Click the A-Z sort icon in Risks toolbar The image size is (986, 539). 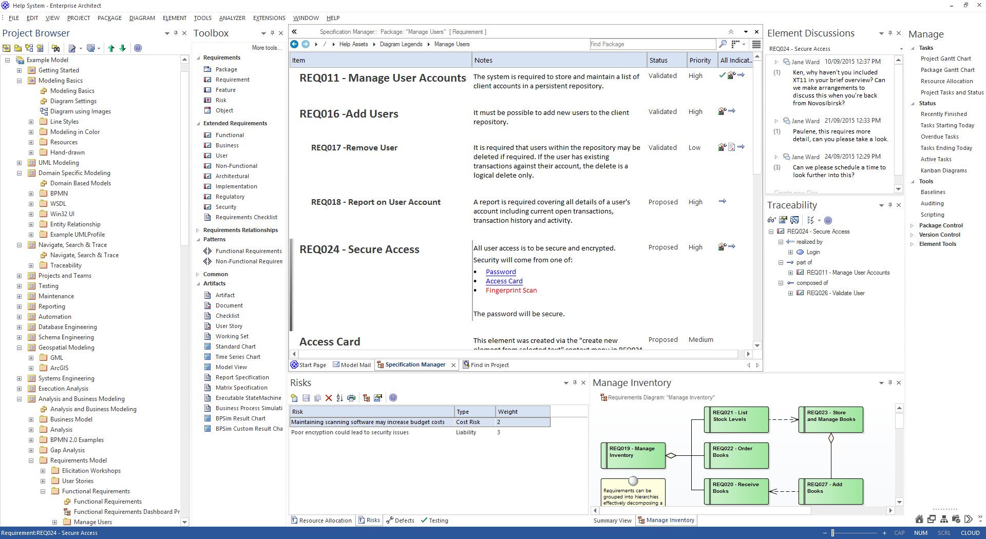(x=339, y=398)
